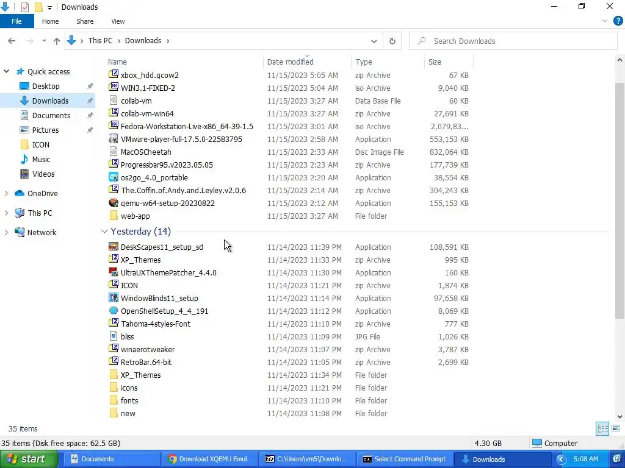Click the Music note icon in sidebar
Image resolution: width=625 pixels, height=468 pixels.
click(24, 159)
